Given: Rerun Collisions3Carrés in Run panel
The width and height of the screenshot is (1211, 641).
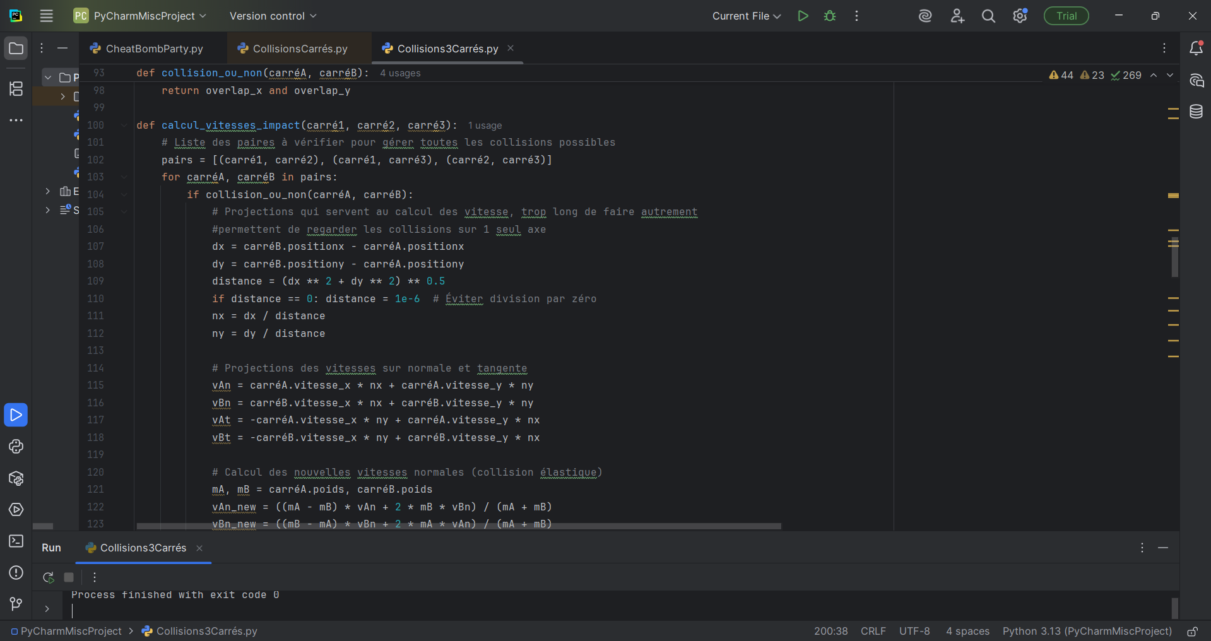Looking at the screenshot, I should click(x=48, y=577).
